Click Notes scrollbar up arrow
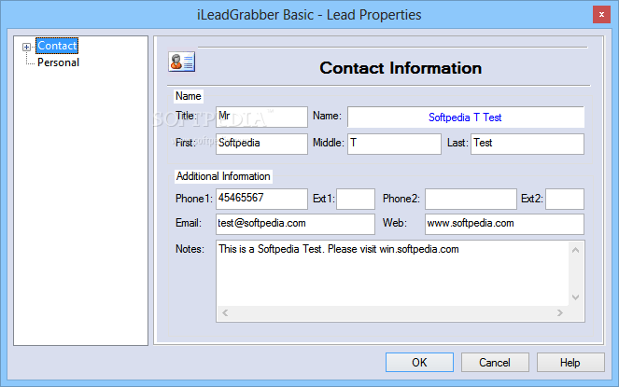 coord(575,250)
